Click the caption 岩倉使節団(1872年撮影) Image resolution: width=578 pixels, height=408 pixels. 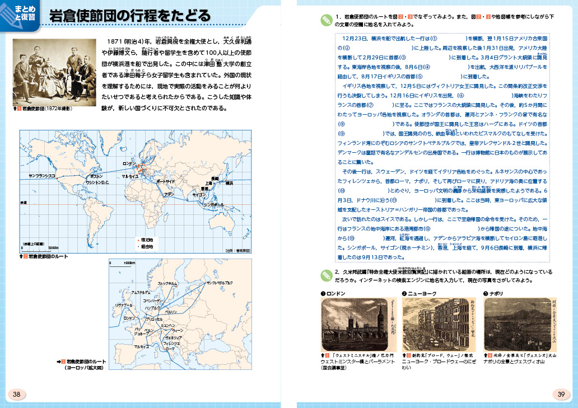coord(47,109)
